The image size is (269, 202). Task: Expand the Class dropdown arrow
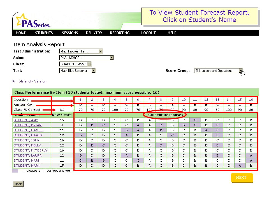click(89, 64)
